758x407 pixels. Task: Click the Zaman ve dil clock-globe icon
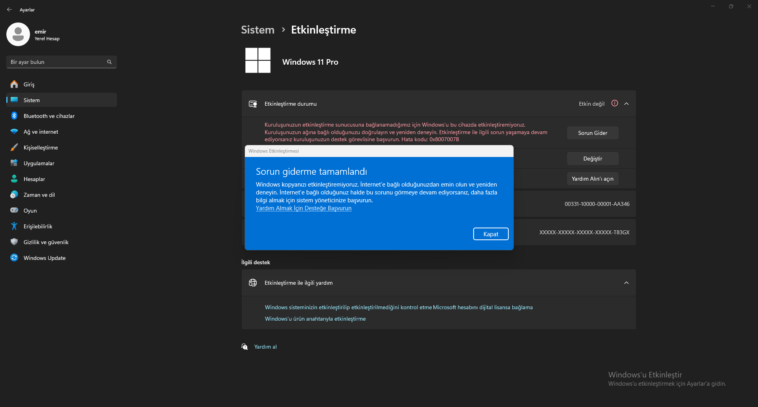click(14, 195)
